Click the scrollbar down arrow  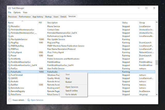[x=157, y=95]
